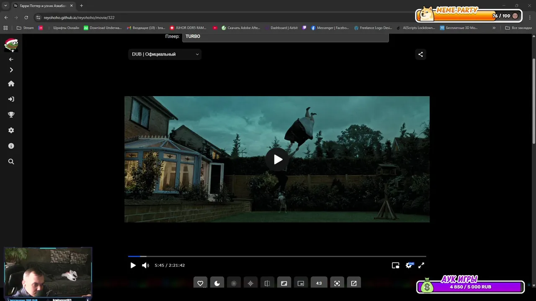Screen dimensions: 536x301
Task: Seek along the video progress bar
Action: pyautogui.click(x=277, y=256)
